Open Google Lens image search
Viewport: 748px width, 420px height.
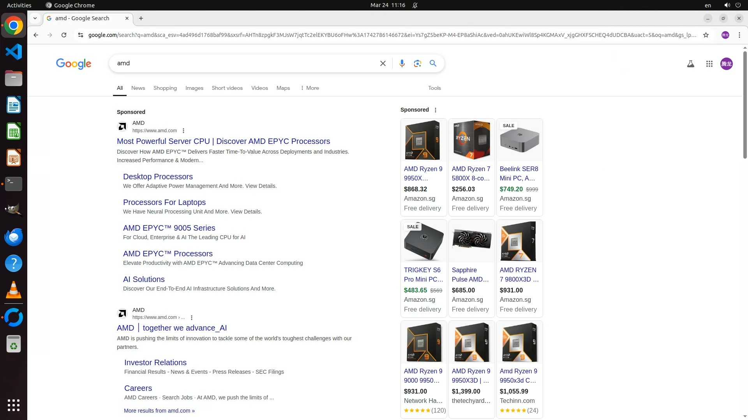tap(417, 63)
